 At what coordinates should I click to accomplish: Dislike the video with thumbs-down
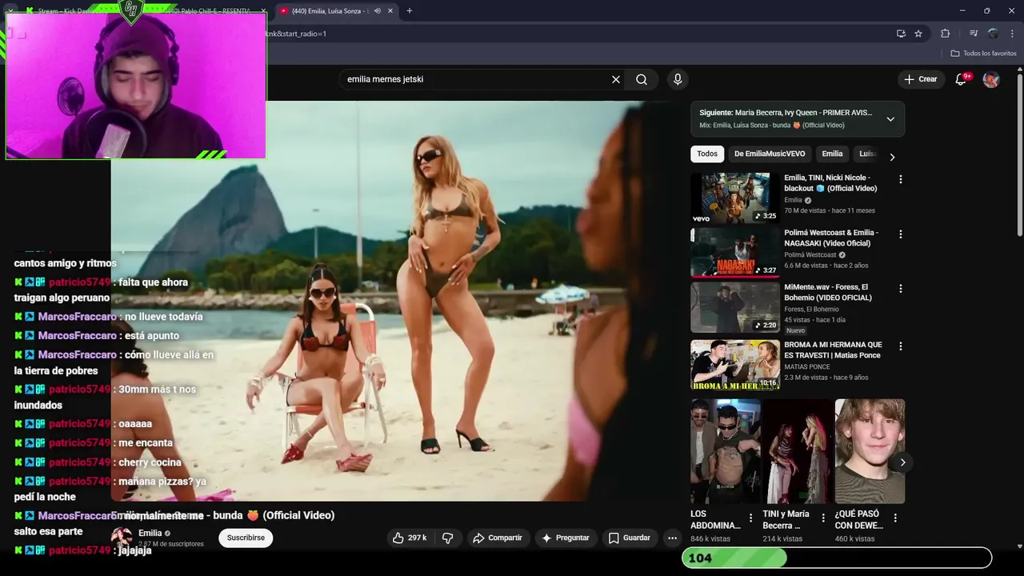(447, 538)
